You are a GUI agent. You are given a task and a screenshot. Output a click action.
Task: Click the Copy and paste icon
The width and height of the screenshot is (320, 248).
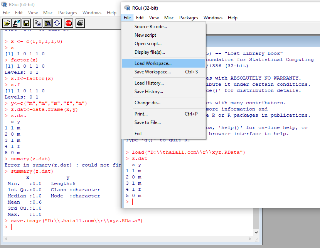click(x=57, y=23)
